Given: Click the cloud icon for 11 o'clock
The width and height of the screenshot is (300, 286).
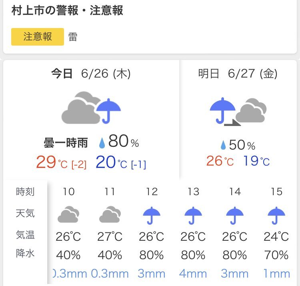Looking at the screenshot, I should pos(110,214).
